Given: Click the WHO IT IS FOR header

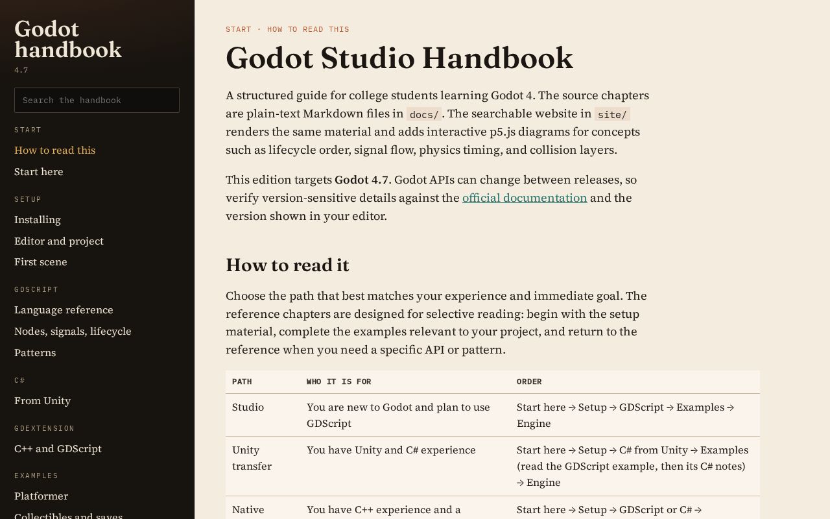Looking at the screenshot, I should tap(339, 381).
